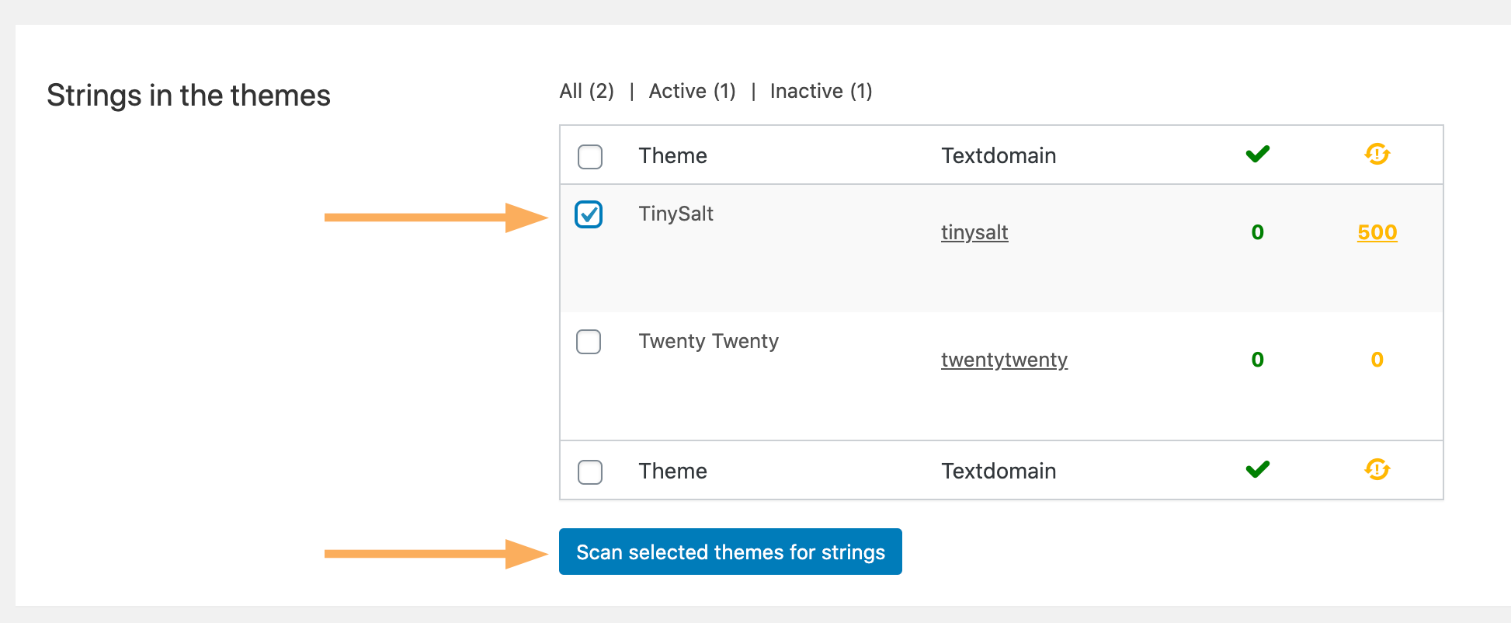
Task: Open the All (2) theme filter
Action: [586, 91]
